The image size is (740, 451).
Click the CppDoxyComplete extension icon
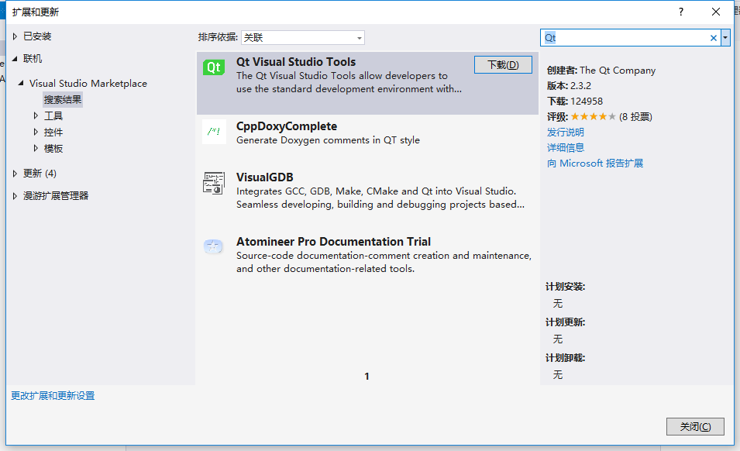coord(214,132)
